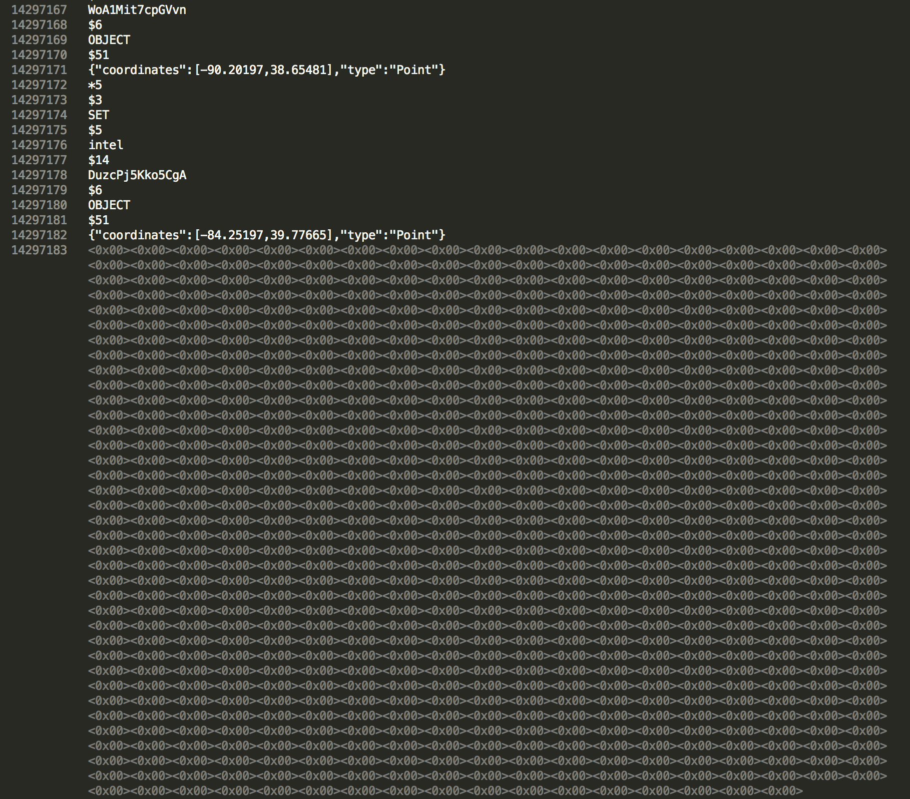
Task: Click the $51 length marker above first coordinates
Action: tap(99, 55)
